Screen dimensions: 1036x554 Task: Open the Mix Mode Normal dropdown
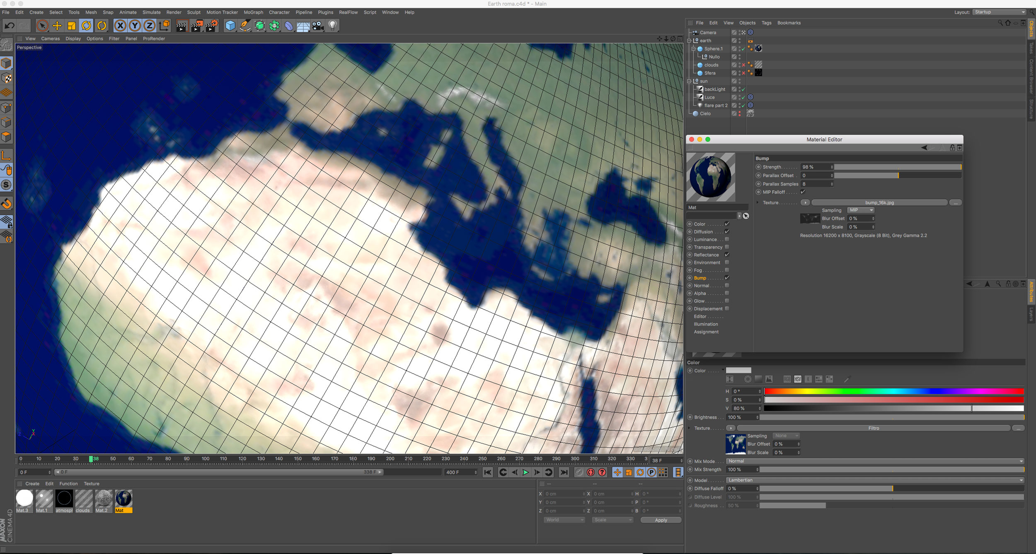875,461
